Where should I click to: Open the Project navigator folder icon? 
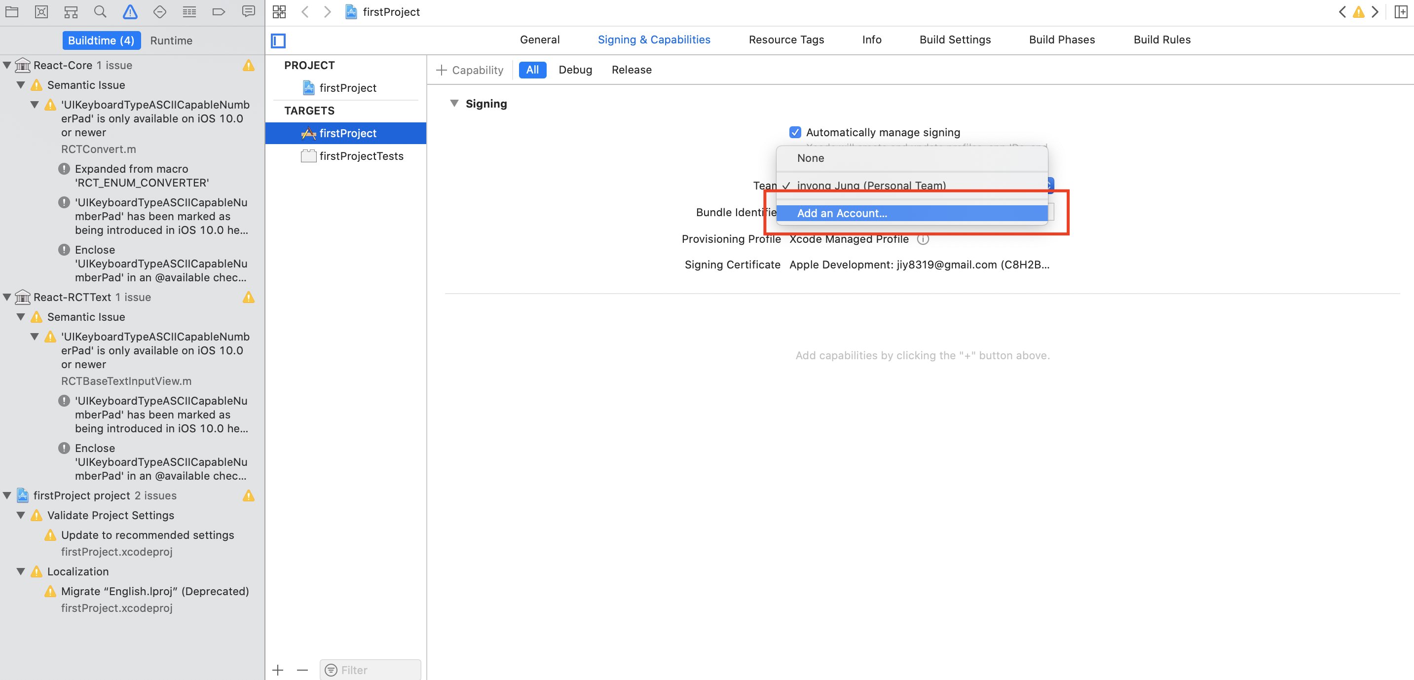(11, 11)
